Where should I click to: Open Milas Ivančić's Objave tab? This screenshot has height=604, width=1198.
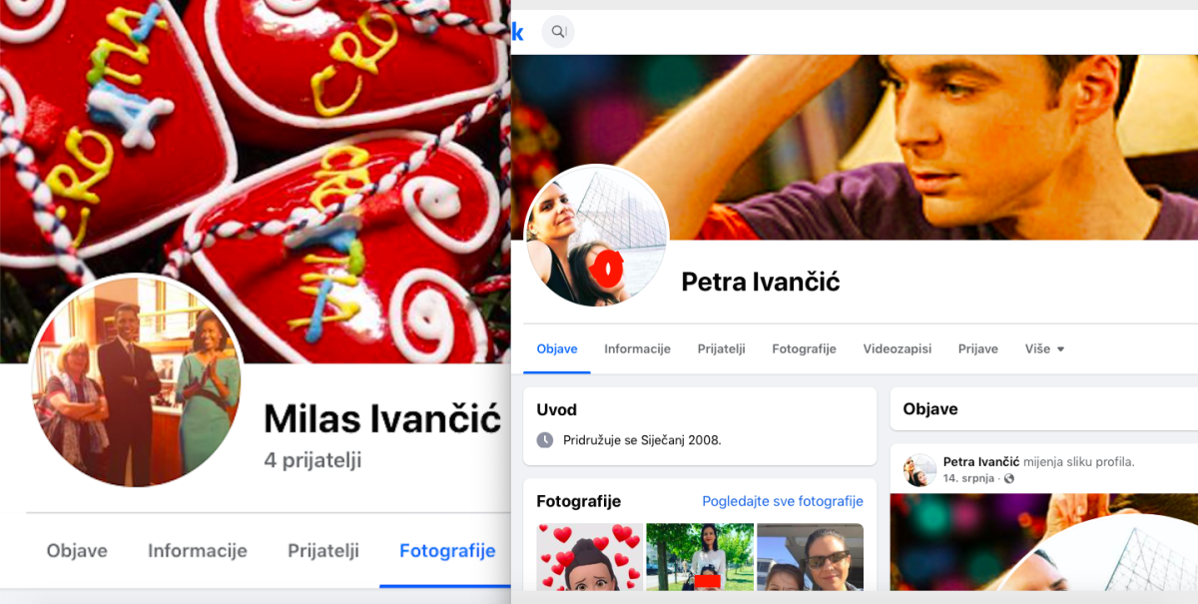[x=77, y=551]
